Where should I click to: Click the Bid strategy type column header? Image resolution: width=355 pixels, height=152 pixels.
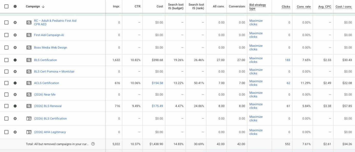point(258,7)
